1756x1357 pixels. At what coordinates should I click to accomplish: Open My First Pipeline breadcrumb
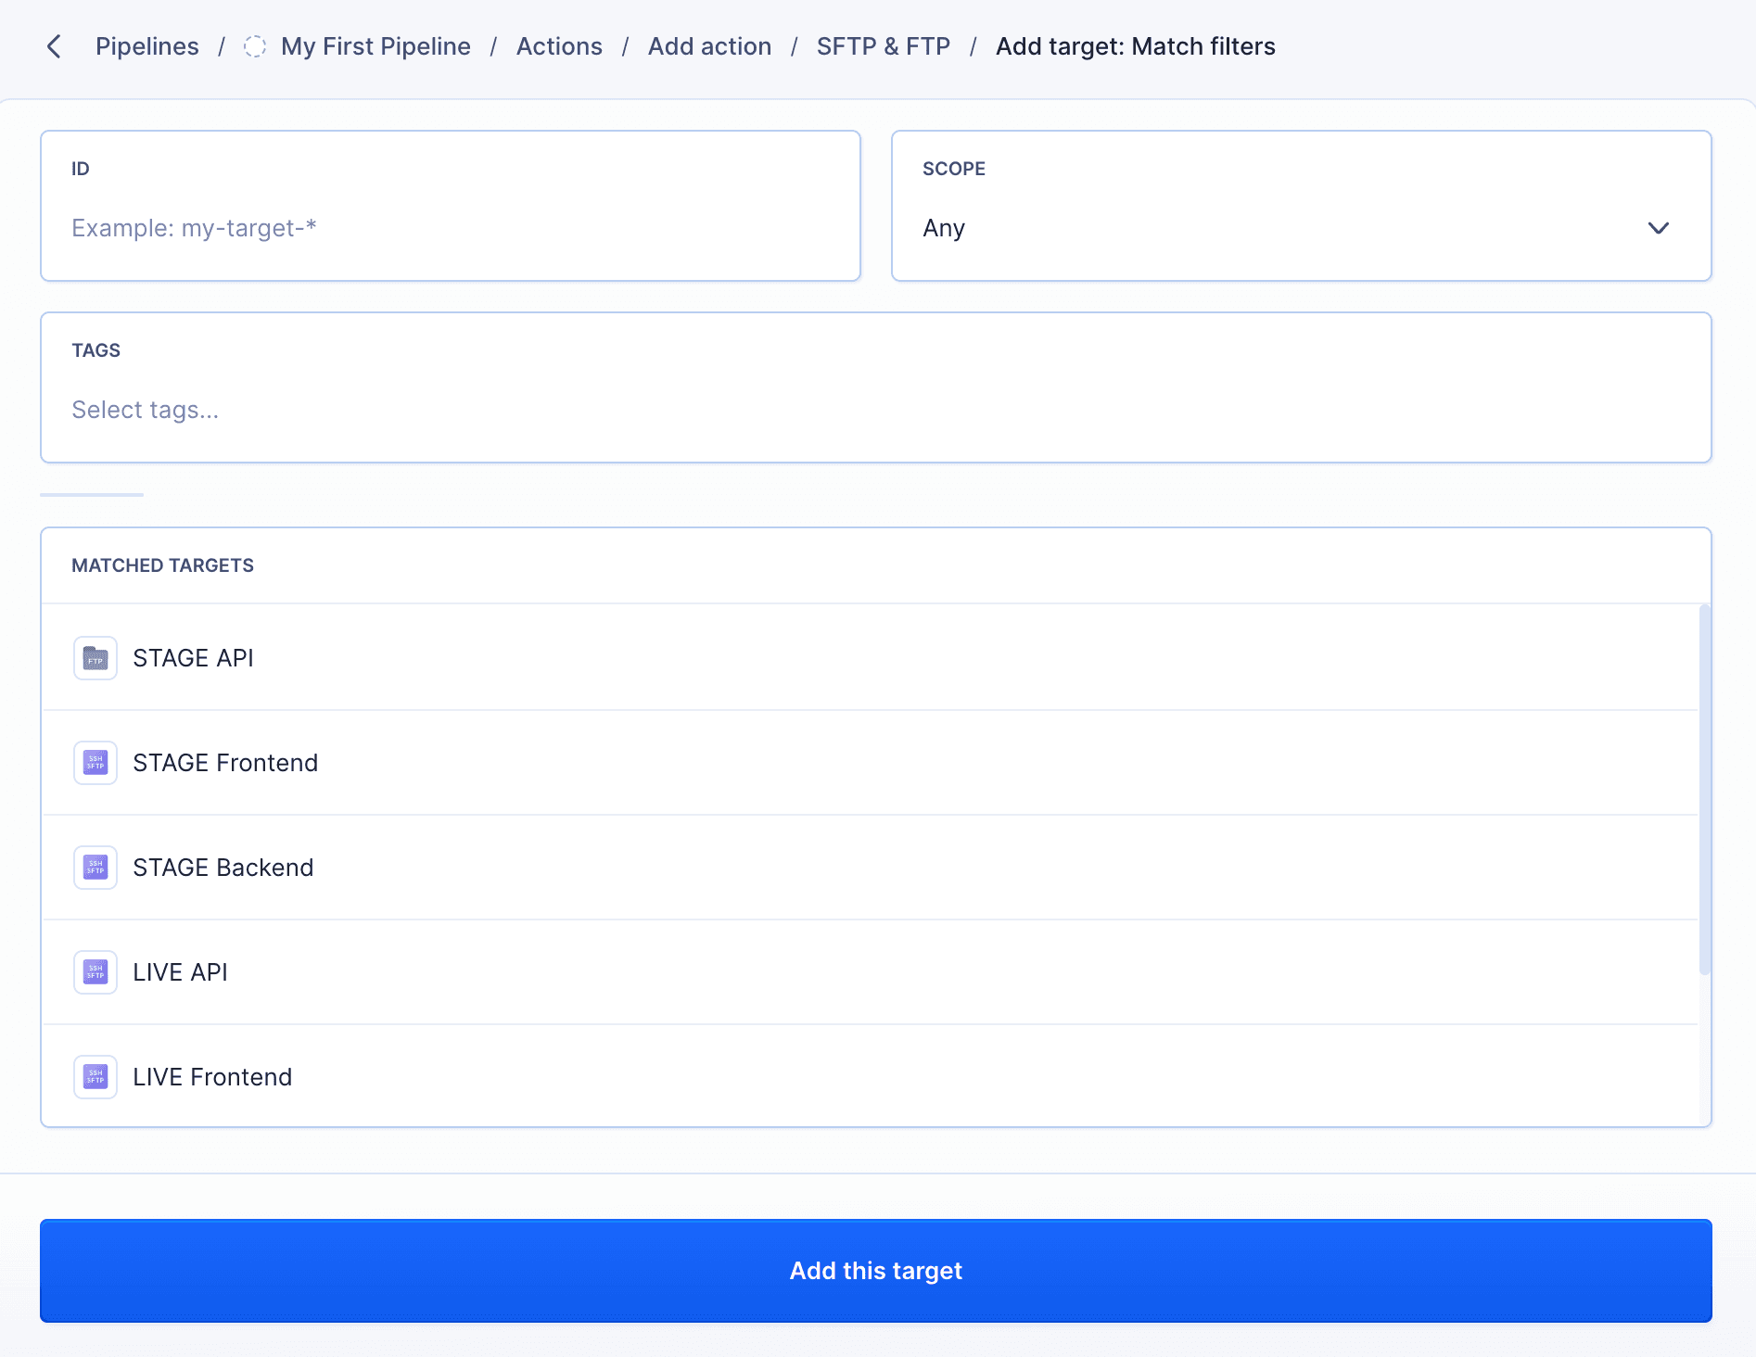click(375, 46)
